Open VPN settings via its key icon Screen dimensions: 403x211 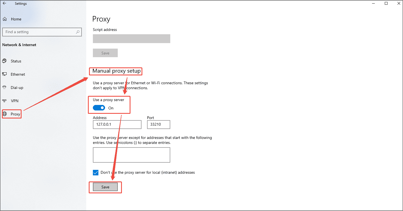[x=5, y=101]
